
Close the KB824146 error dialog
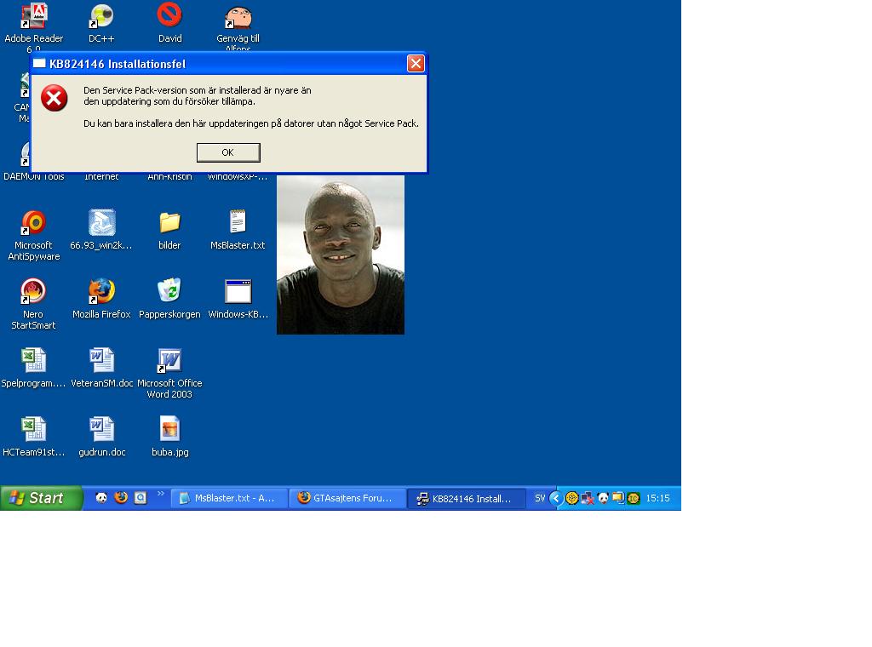[416, 64]
